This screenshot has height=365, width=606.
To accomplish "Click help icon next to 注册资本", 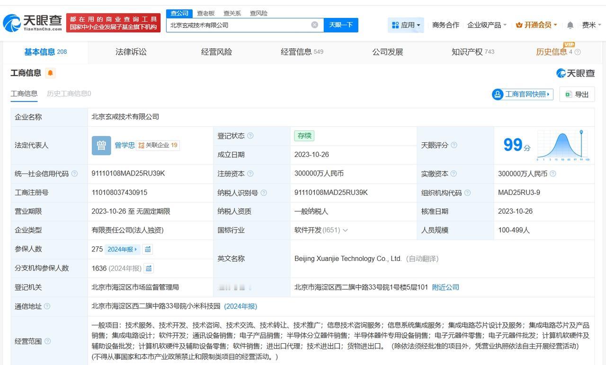I will pos(250,174).
